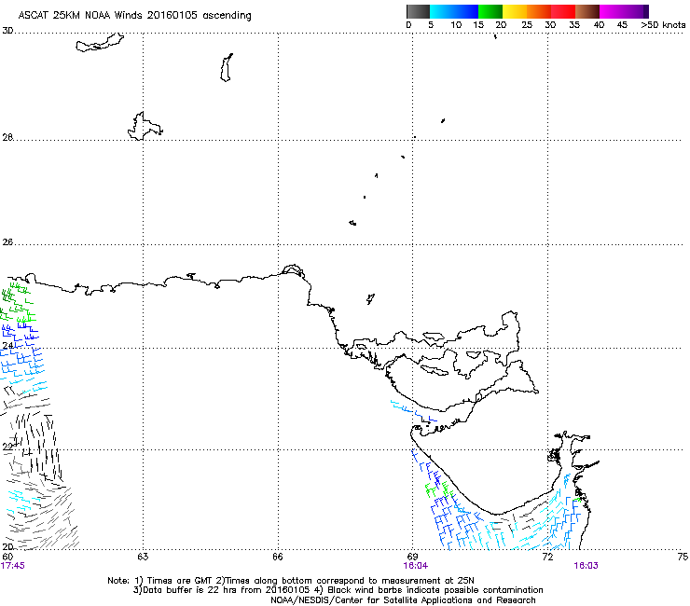Click the brown 35–40 knot legend color
Viewport: 690px width, 606px height.
point(587,11)
